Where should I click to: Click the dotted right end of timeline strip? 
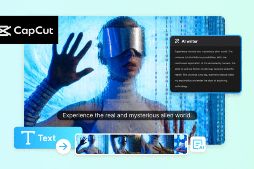[181, 144]
